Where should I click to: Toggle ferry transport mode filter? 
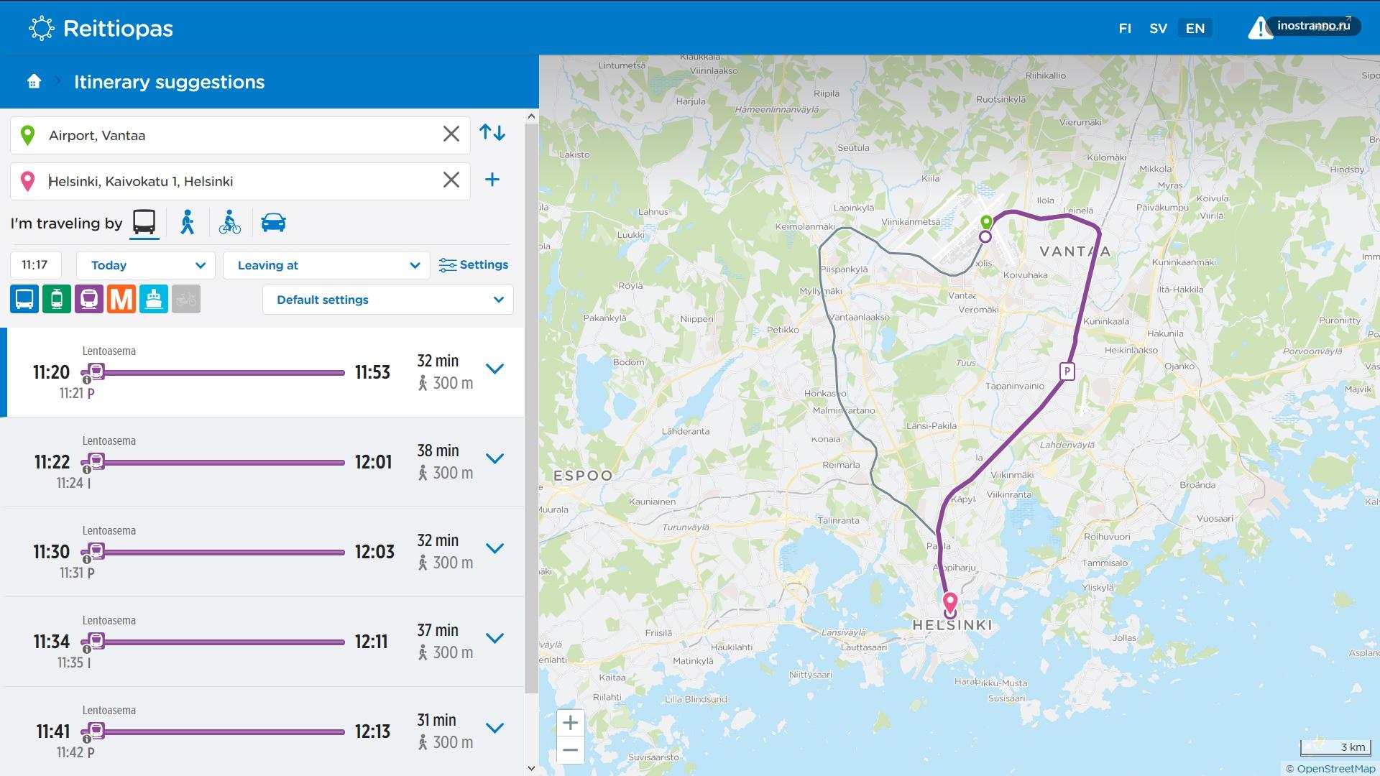click(154, 299)
